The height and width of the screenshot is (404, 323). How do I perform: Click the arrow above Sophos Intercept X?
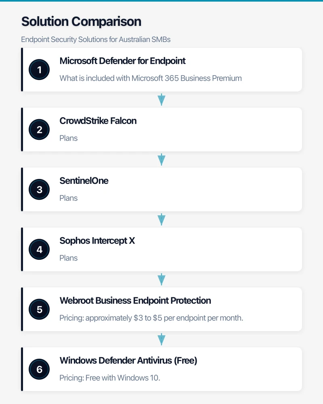click(x=161, y=219)
